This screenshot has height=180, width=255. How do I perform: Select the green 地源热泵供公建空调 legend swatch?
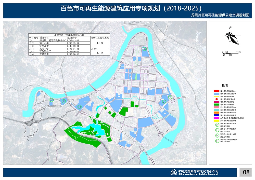point(216,104)
